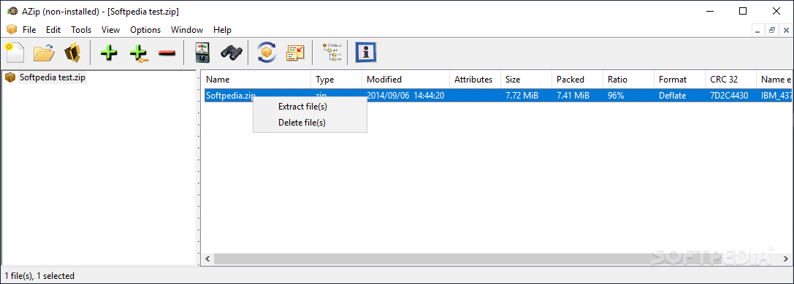Add files with encryption (plus with key)
The height and width of the screenshot is (284, 794).
tap(138, 53)
